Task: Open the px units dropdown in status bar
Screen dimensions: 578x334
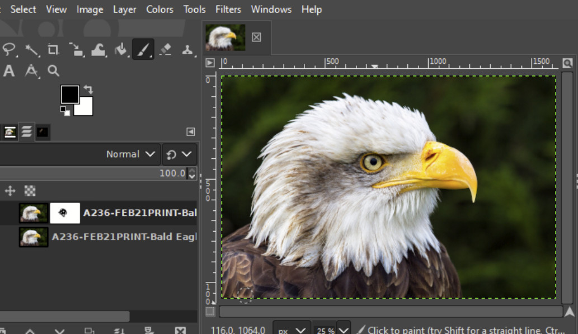Action: pyautogui.click(x=292, y=330)
